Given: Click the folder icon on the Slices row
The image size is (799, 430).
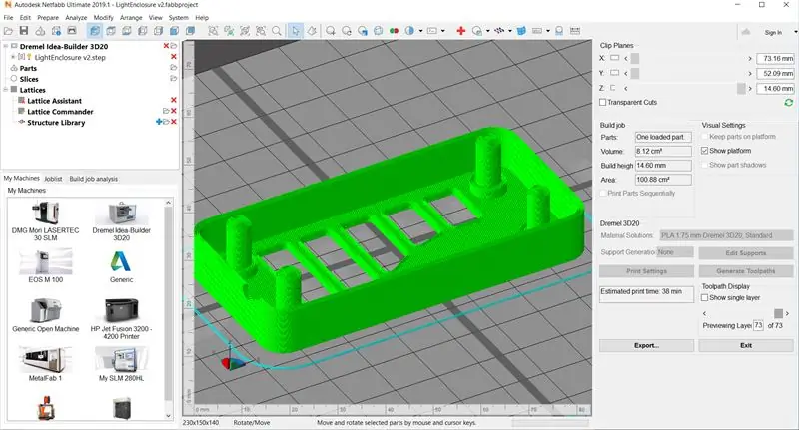Looking at the screenshot, I should tap(173, 79).
